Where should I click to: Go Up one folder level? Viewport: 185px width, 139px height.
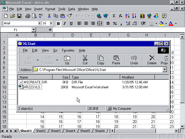(67, 60)
